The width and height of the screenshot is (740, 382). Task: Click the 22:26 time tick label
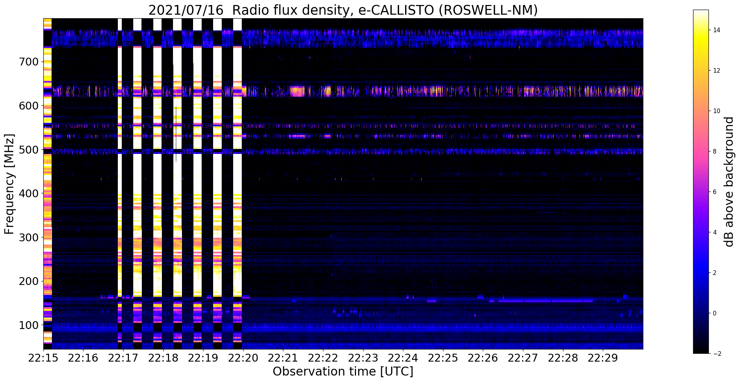pos(483,358)
